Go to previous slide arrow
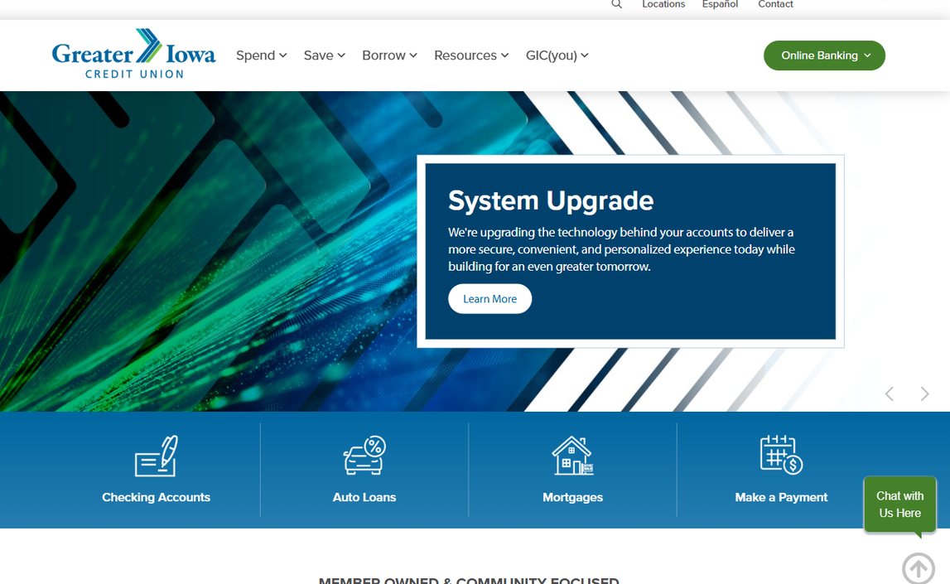950x584 pixels. pyautogui.click(x=890, y=393)
